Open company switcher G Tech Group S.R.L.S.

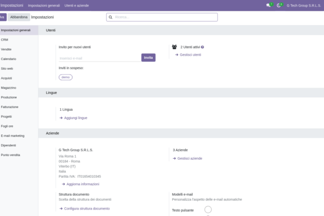303,5
